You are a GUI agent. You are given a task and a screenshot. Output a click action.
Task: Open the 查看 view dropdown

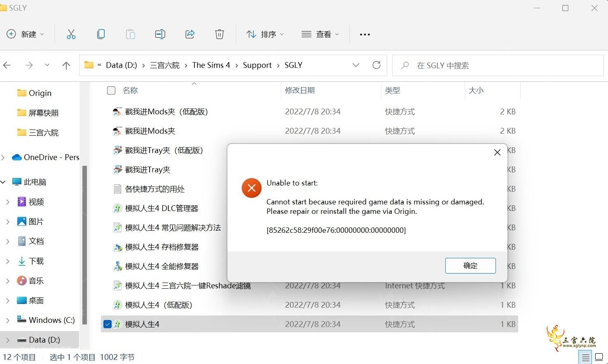[320, 34]
